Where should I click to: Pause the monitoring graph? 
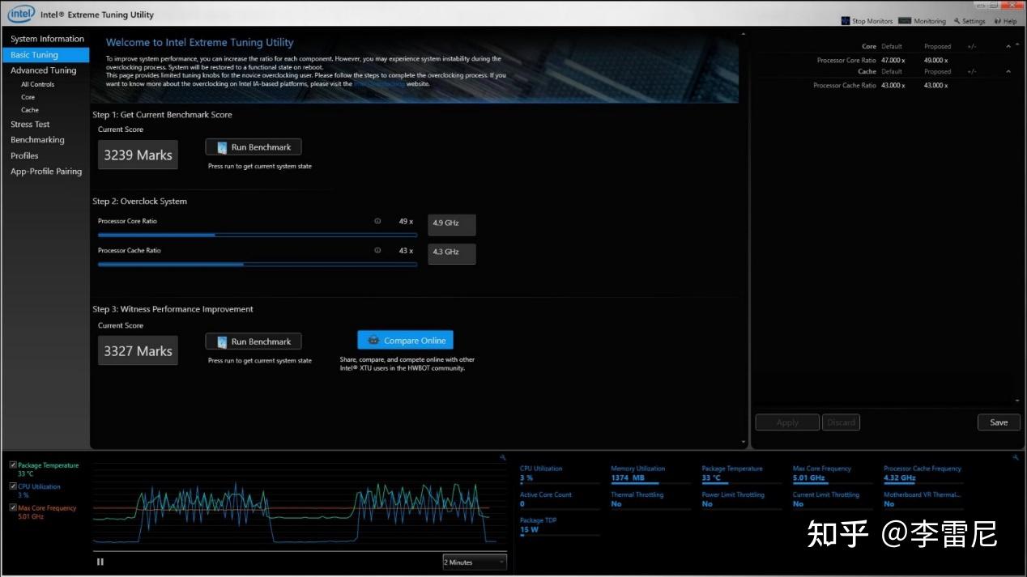click(x=100, y=562)
